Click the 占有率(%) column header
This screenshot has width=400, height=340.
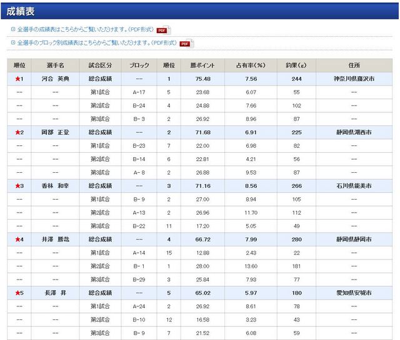tap(251, 66)
